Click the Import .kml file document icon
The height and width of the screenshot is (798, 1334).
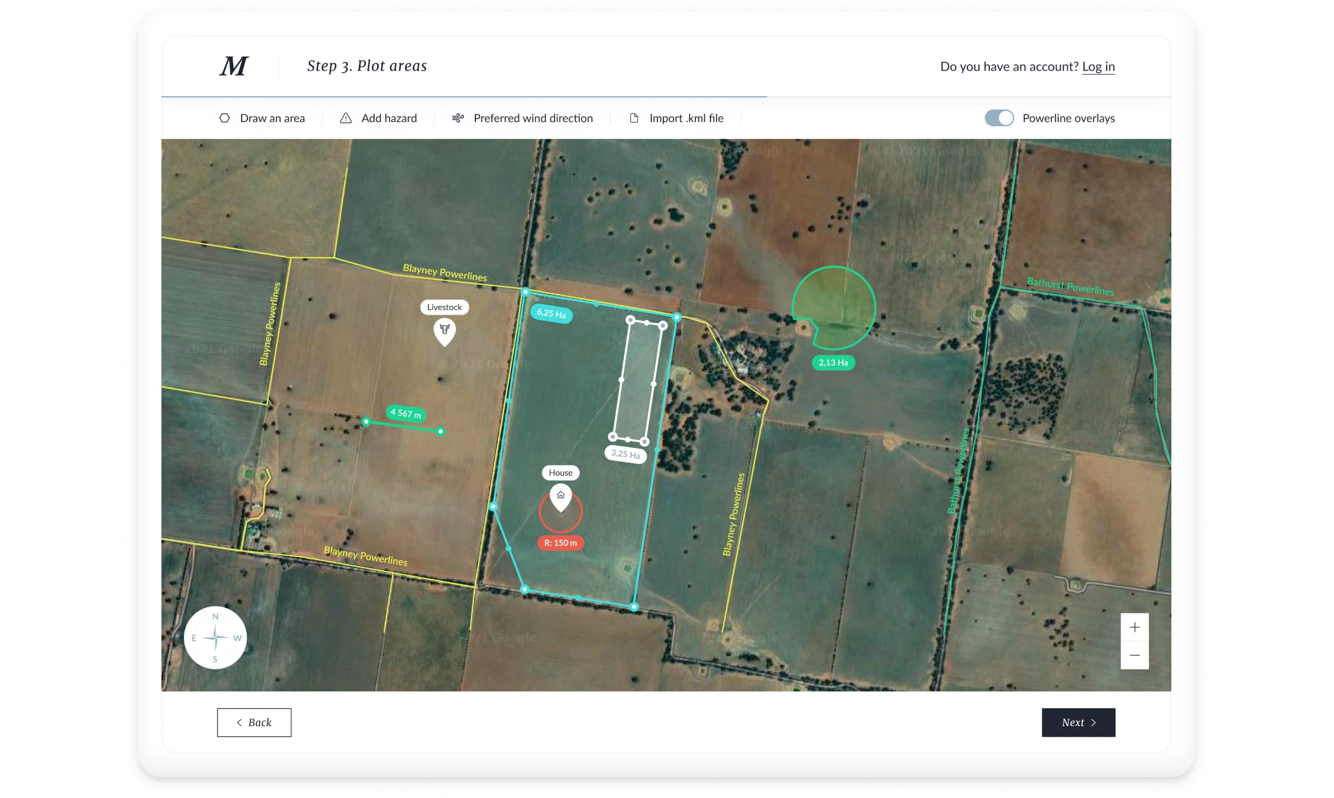tap(634, 118)
